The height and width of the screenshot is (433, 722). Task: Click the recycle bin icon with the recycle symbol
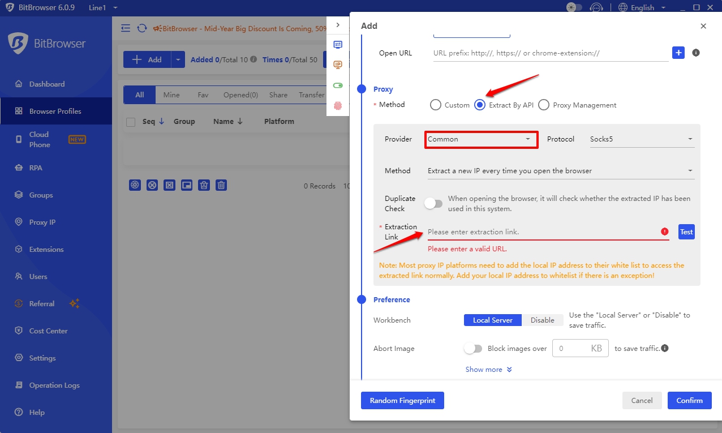(x=204, y=185)
